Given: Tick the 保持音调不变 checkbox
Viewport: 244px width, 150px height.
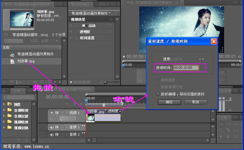Looking at the screenshot, I should pos(158,87).
